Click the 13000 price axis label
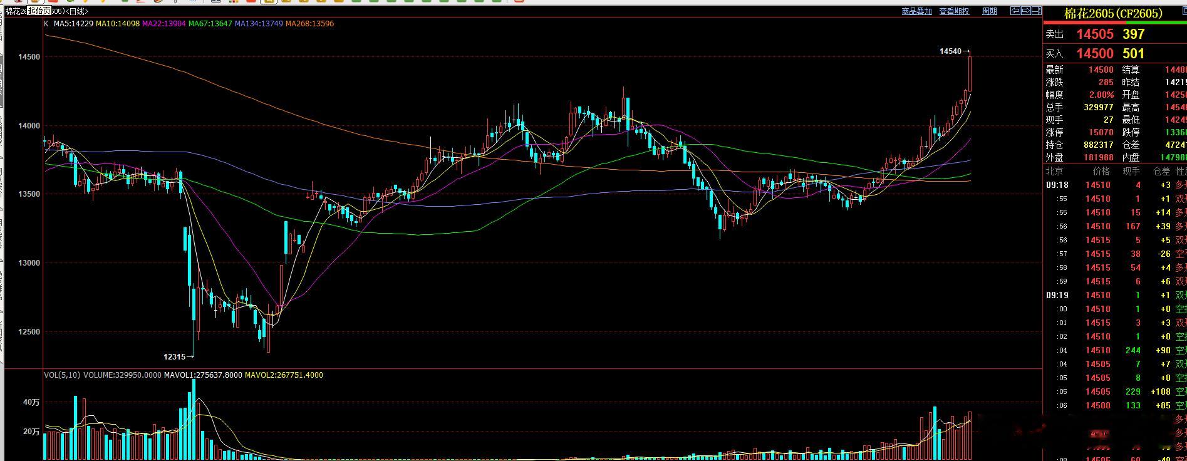The image size is (1187, 461). click(29, 263)
